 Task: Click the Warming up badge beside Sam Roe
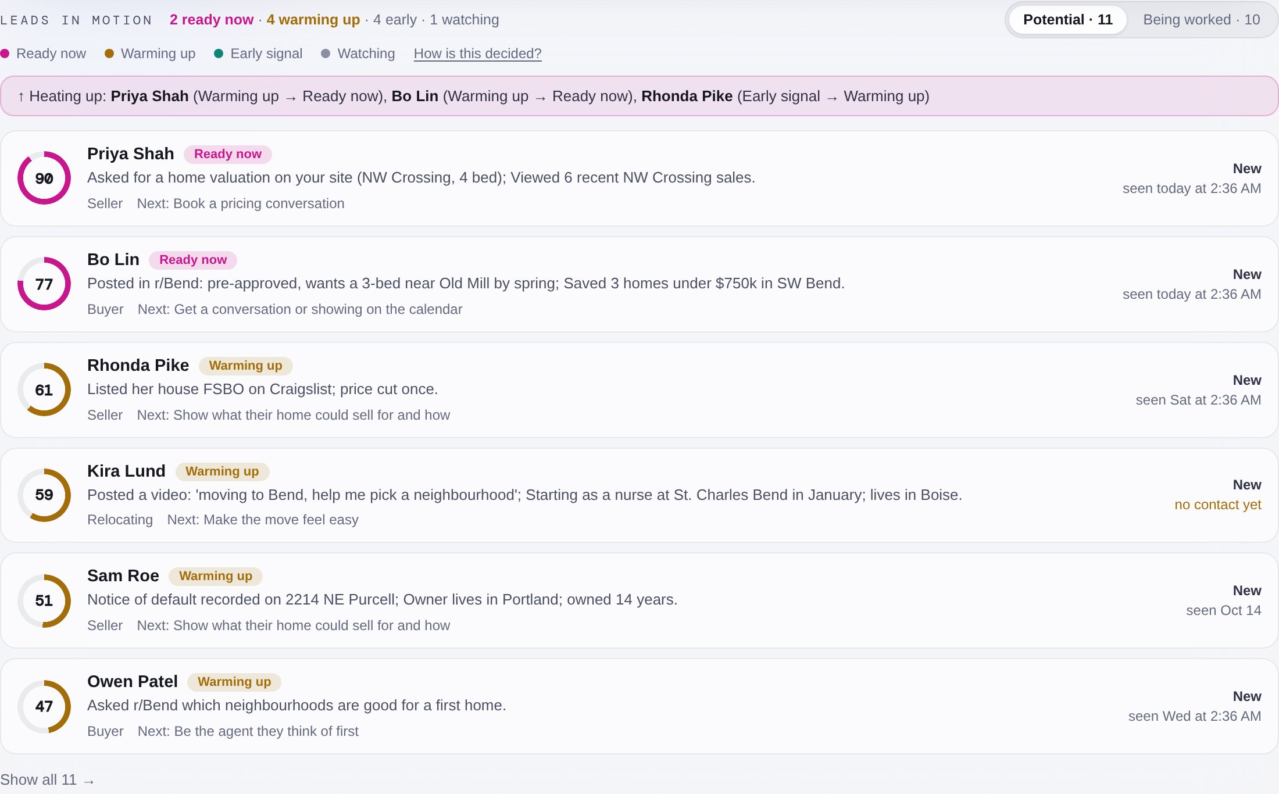215,576
